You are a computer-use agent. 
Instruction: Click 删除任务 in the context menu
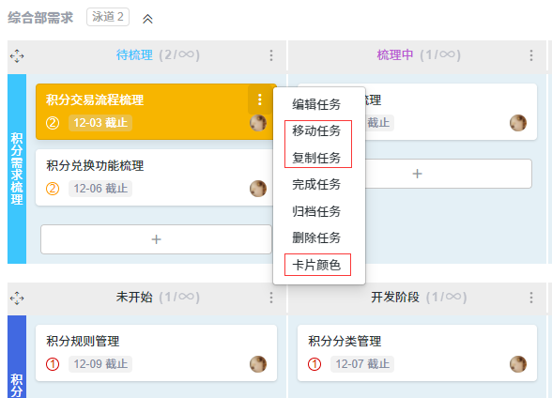(x=316, y=237)
